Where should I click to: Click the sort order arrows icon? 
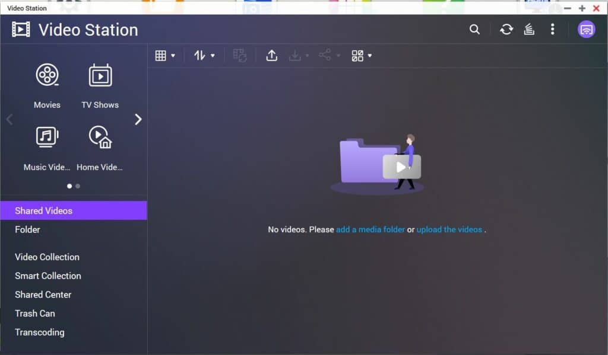coord(199,56)
